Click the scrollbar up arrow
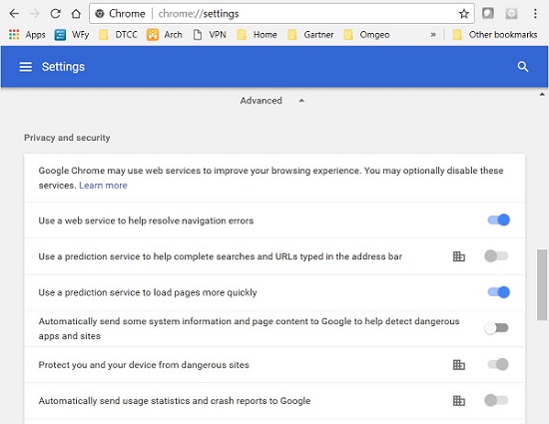This screenshot has width=549, height=424. click(542, 94)
